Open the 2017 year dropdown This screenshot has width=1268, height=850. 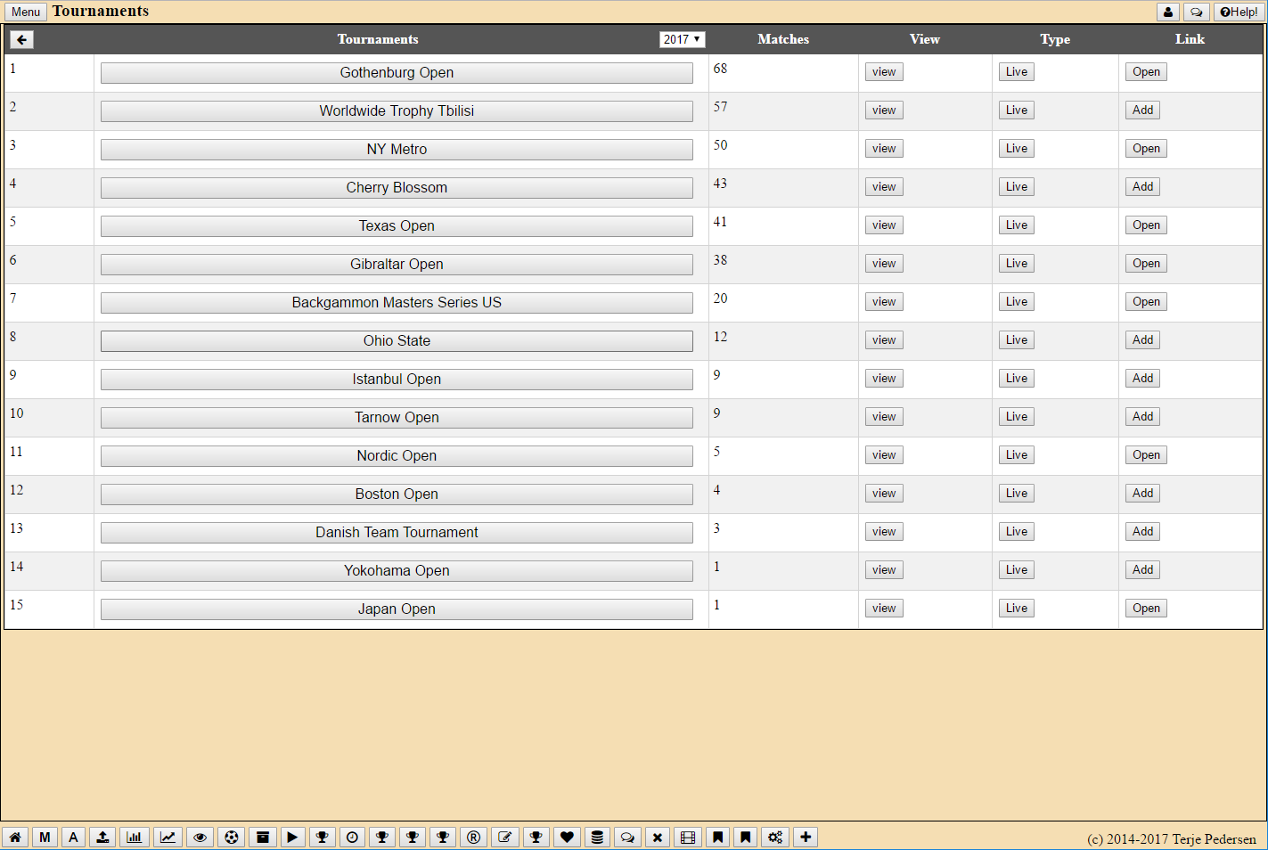[x=682, y=39]
